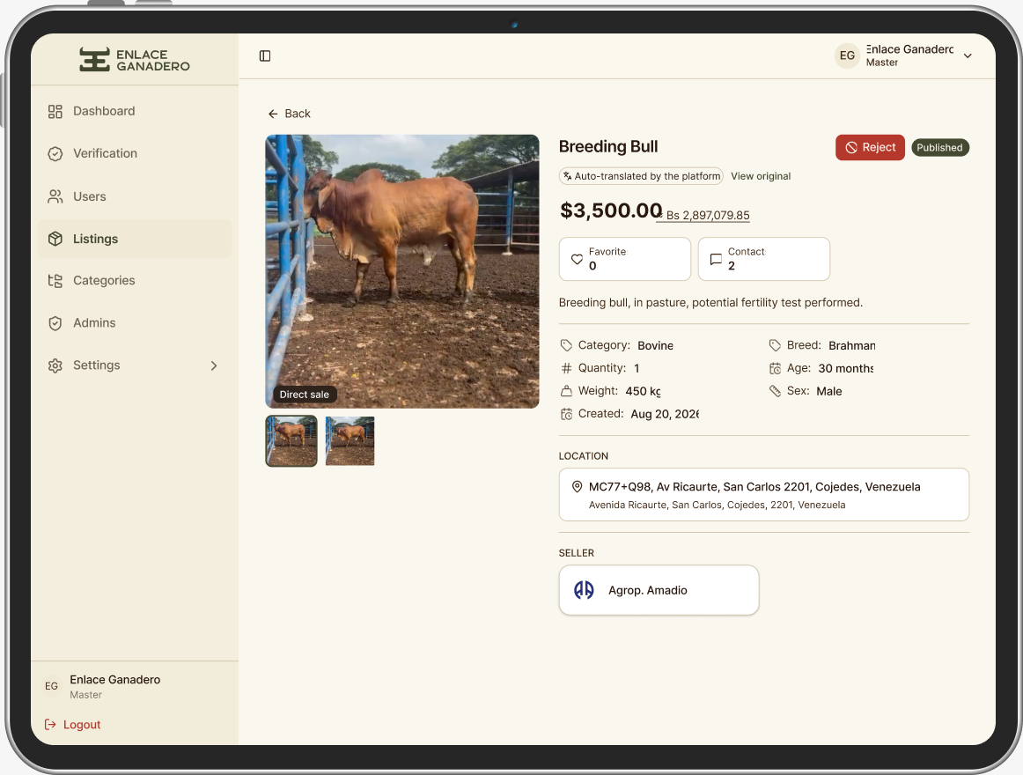Open the Favorite count card
Image resolution: width=1023 pixels, height=775 pixels.
point(624,259)
